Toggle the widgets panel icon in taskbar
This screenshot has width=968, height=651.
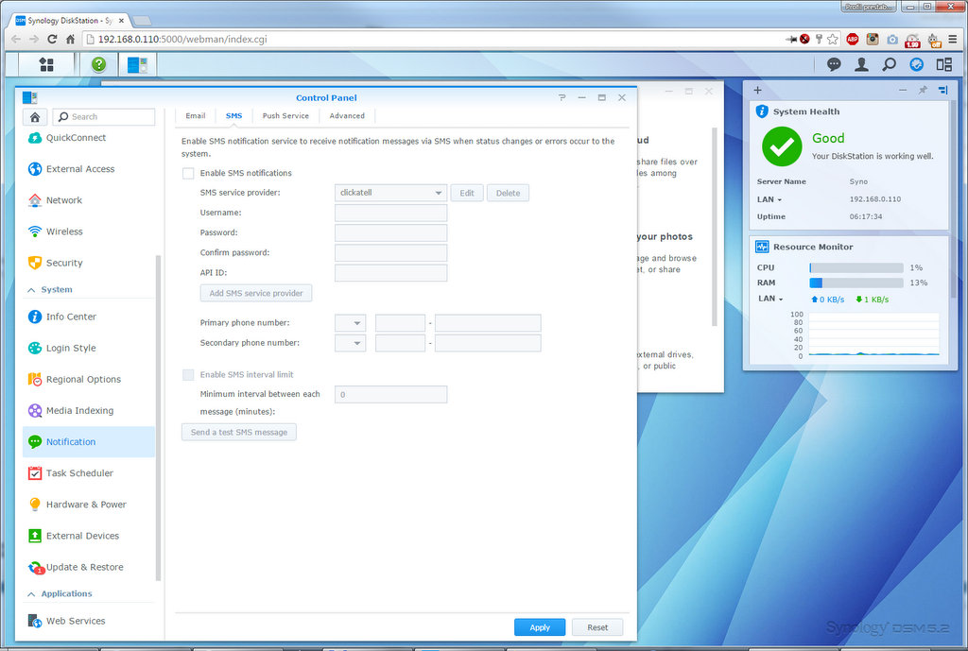(917, 64)
